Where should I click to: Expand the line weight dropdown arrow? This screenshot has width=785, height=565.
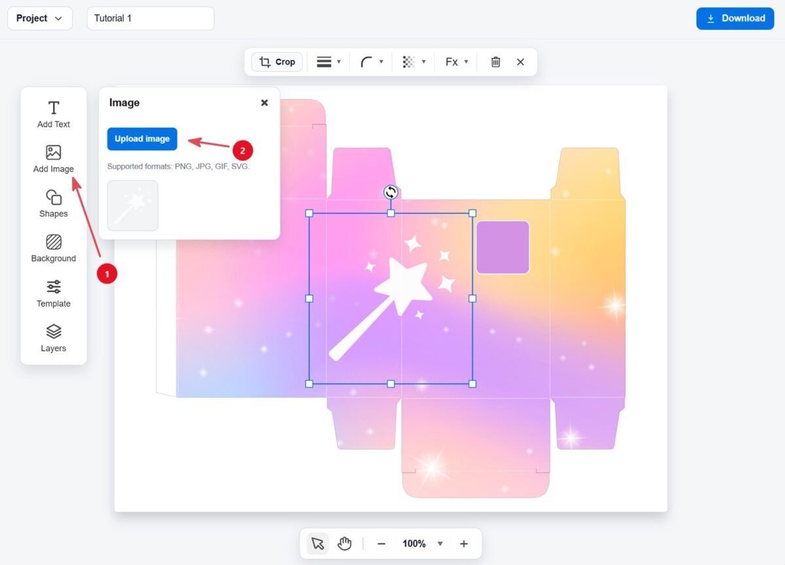pos(339,61)
